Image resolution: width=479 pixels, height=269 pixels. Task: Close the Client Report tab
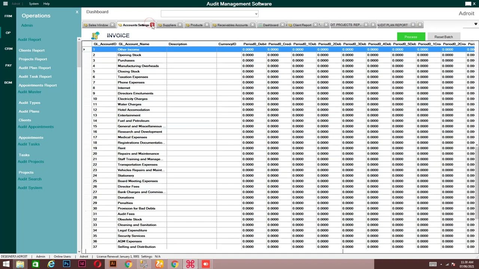315,25
